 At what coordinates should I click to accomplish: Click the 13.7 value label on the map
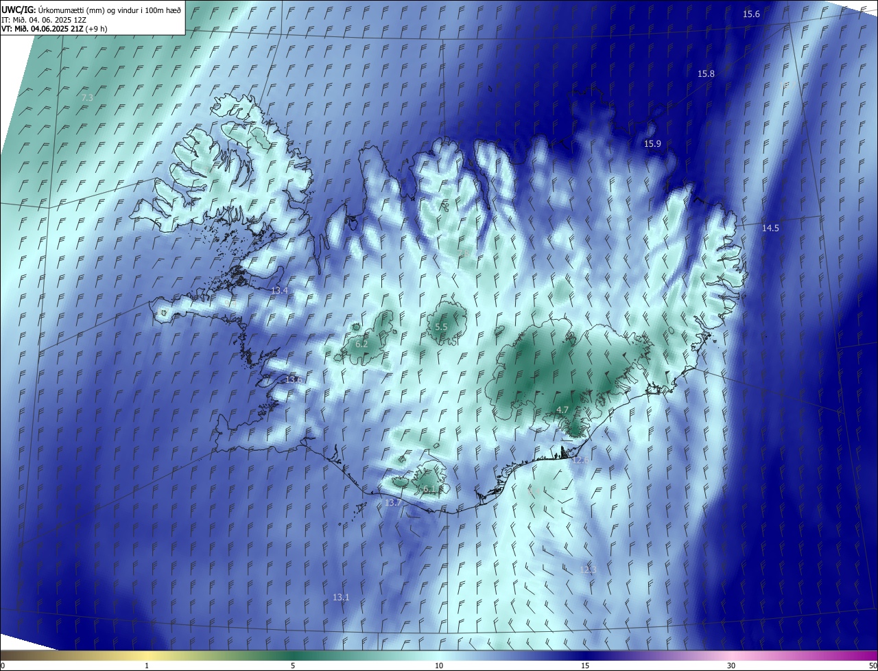(393, 503)
